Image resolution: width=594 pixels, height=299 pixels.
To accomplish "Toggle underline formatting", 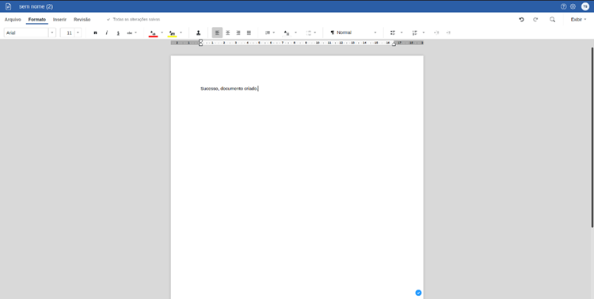I will coord(118,33).
